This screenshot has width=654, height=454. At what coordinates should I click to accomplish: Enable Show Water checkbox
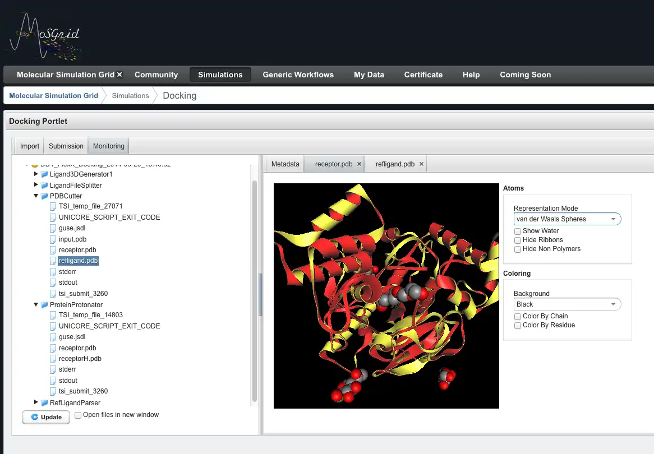click(518, 231)
